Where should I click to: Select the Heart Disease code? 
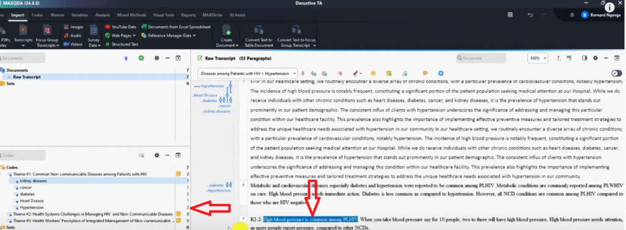tap(32, 201)
